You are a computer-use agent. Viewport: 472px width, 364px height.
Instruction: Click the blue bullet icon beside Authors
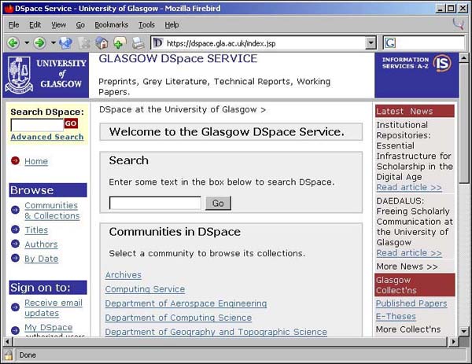pyautogui.click(x=15, y=244)
